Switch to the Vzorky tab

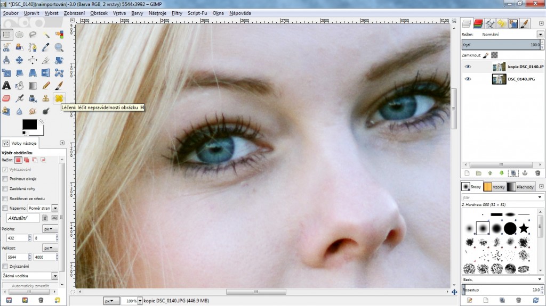click(x=494, y=187)
